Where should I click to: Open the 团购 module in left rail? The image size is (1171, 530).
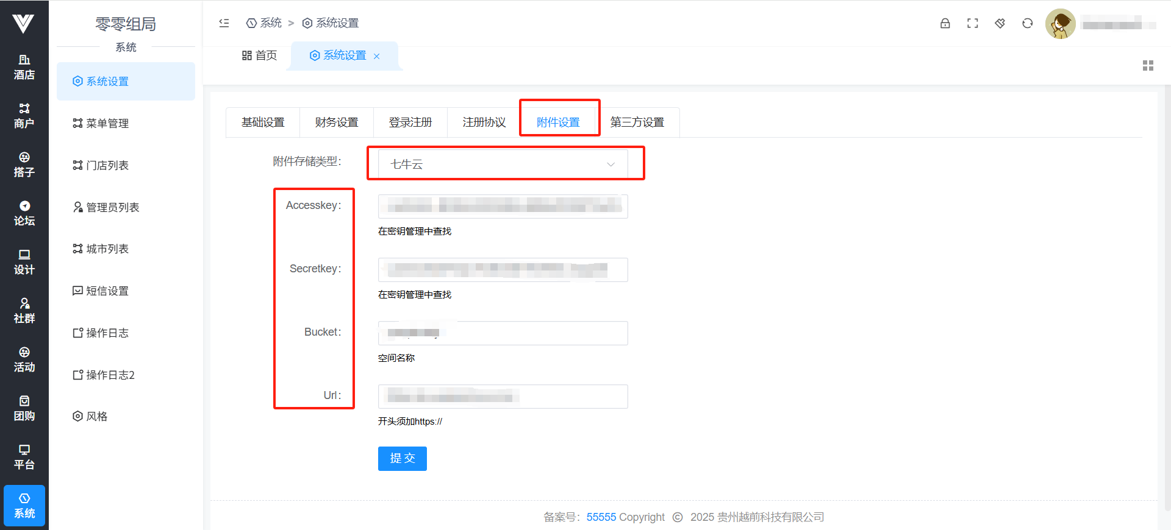[x=24, y=408]
